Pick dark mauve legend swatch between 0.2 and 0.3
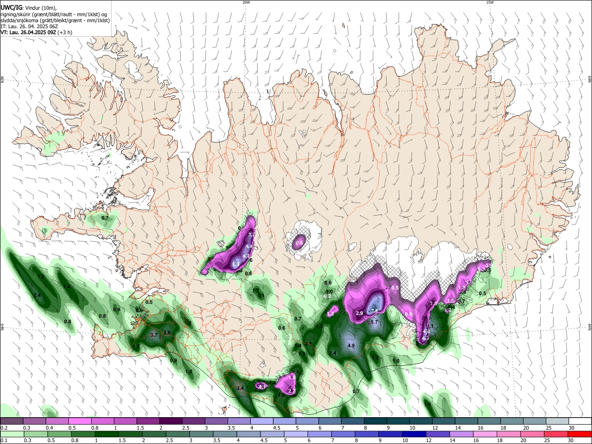The image size is (592, 444). point(12,421)
